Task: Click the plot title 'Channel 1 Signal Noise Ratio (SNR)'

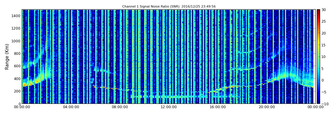Action: (x=169, y=7)
